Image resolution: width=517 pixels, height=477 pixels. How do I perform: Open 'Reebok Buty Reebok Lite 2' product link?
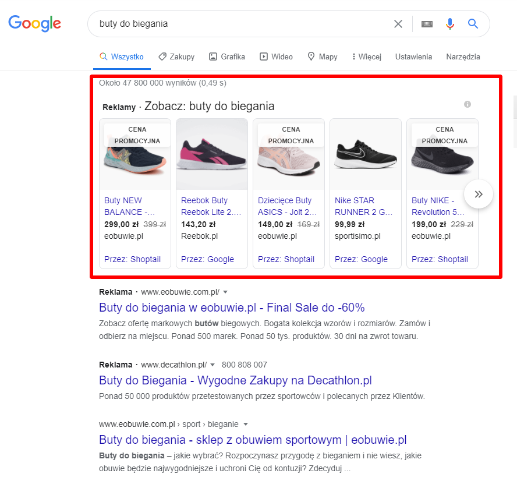(x=211, y=206)
